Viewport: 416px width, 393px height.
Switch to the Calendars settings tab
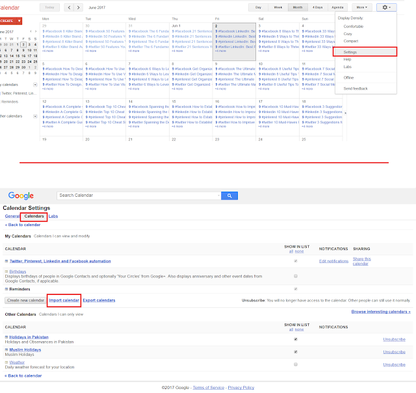point(34,216)
